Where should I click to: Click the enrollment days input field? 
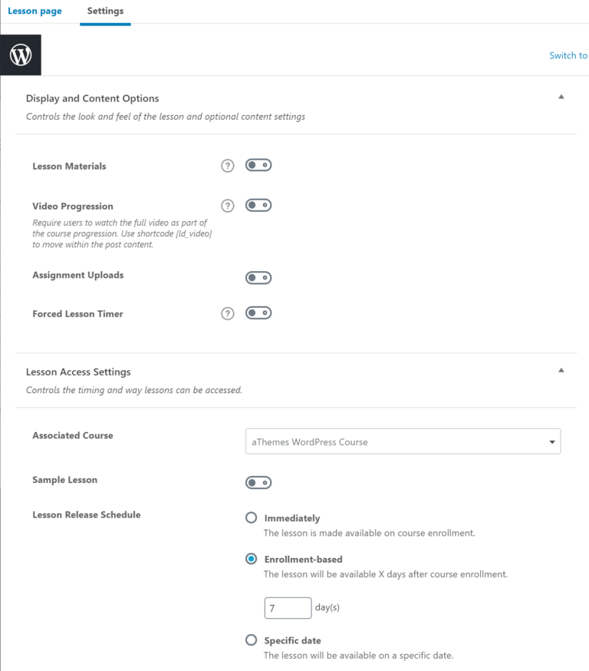[x=288, y=608]
